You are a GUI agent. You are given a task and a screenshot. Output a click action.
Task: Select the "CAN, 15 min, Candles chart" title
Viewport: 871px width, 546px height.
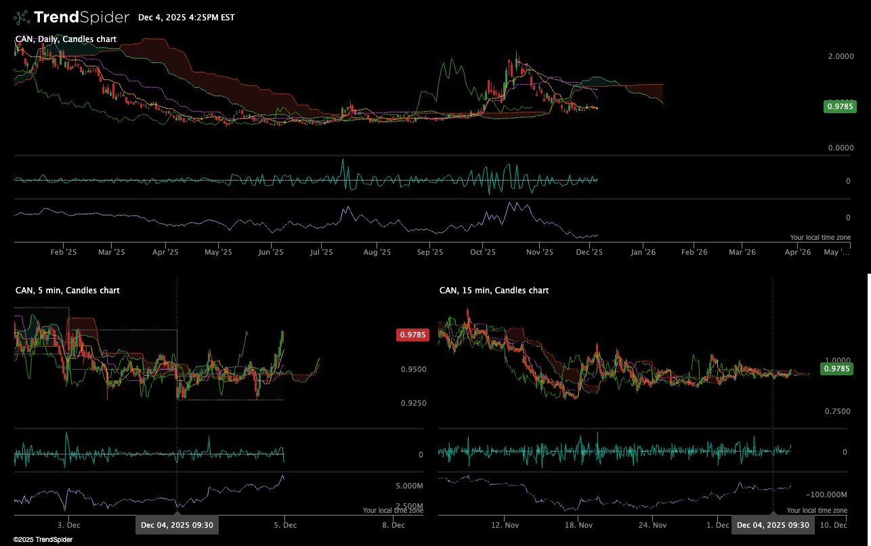(x=494, y=290)
